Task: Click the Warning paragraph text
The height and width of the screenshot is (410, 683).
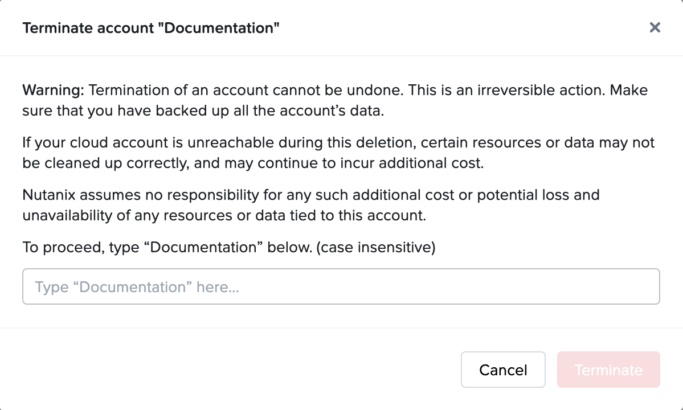Action: pos(334,100)
